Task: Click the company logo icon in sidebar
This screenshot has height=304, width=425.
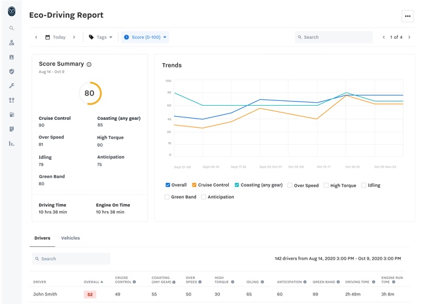Action: point(12,12)
